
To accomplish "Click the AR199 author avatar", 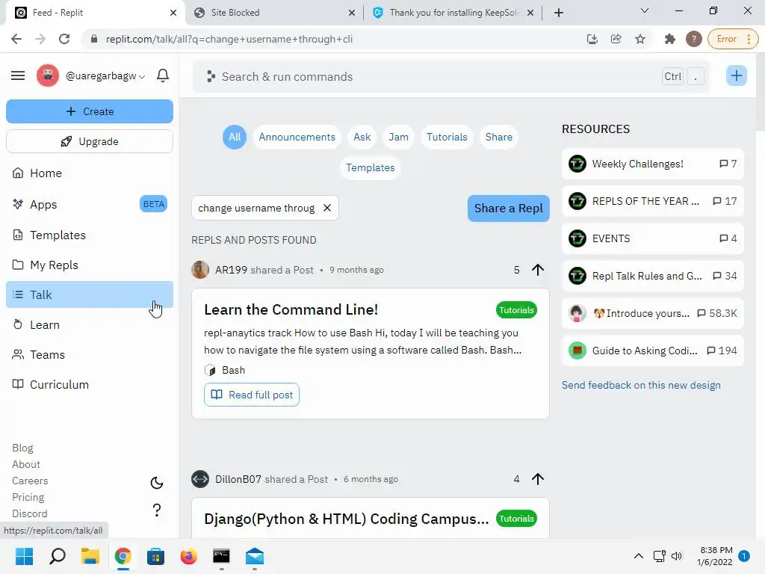I will coord(200,270).
